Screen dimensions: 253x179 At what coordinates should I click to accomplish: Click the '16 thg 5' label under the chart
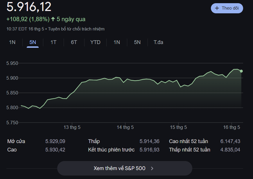232,127
